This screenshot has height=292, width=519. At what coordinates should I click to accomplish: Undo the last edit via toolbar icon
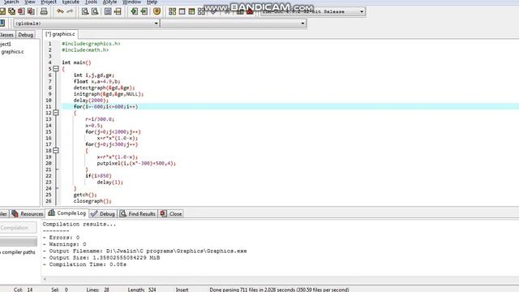[60, 11]
